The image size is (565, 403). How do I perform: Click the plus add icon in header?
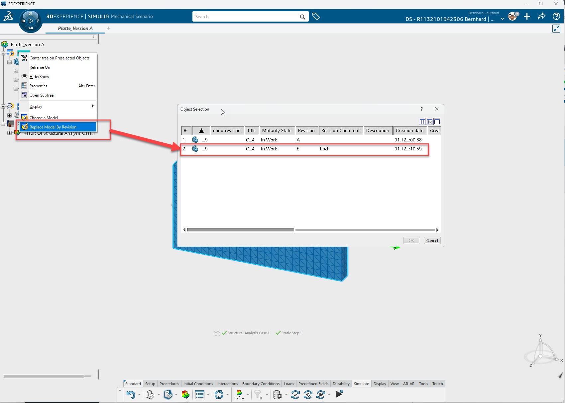pos(527,17)
